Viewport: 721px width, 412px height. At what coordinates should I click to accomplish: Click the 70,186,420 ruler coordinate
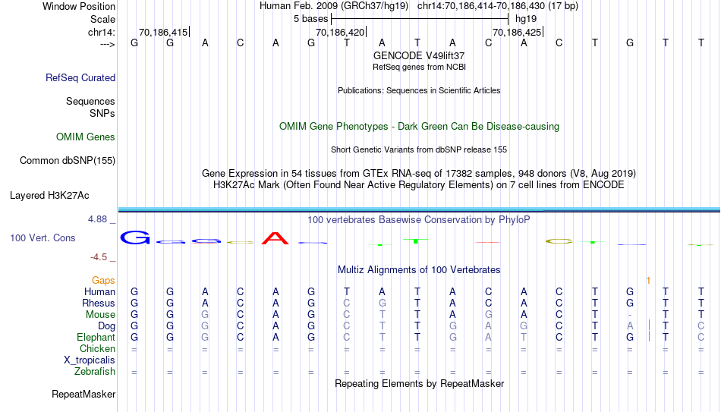(x=340, y=32)
